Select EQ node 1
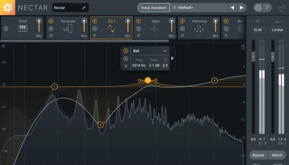The height and width of the screenshot is (165, 289). click(x=54, y=86)
